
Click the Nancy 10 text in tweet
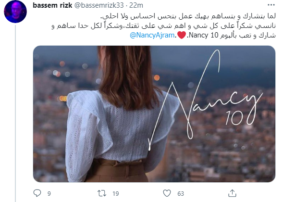coord(204,35)
